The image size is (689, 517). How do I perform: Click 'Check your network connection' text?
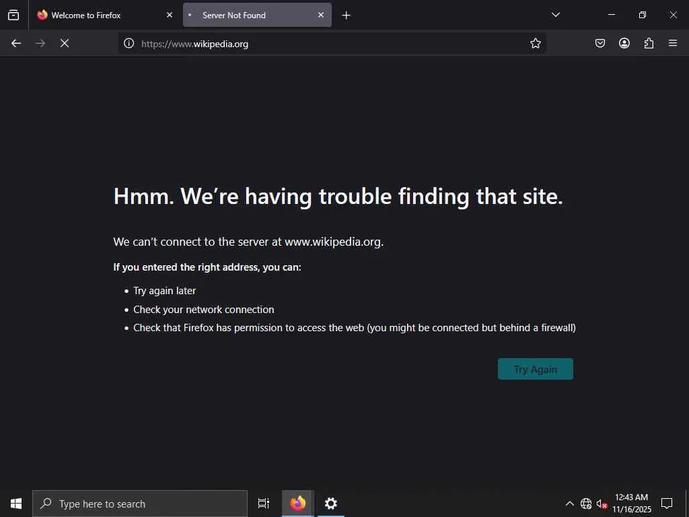click(203, 310)
